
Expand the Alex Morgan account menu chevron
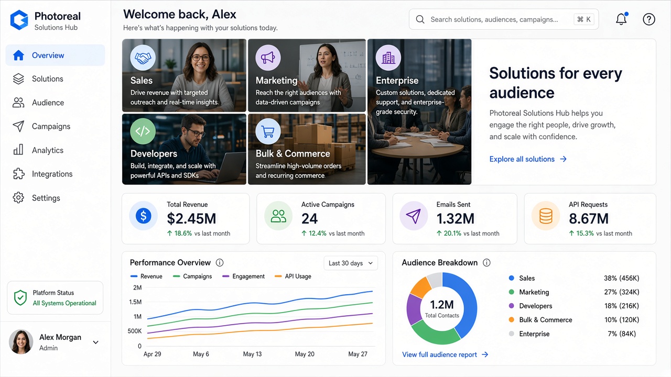tap(95, 342)
